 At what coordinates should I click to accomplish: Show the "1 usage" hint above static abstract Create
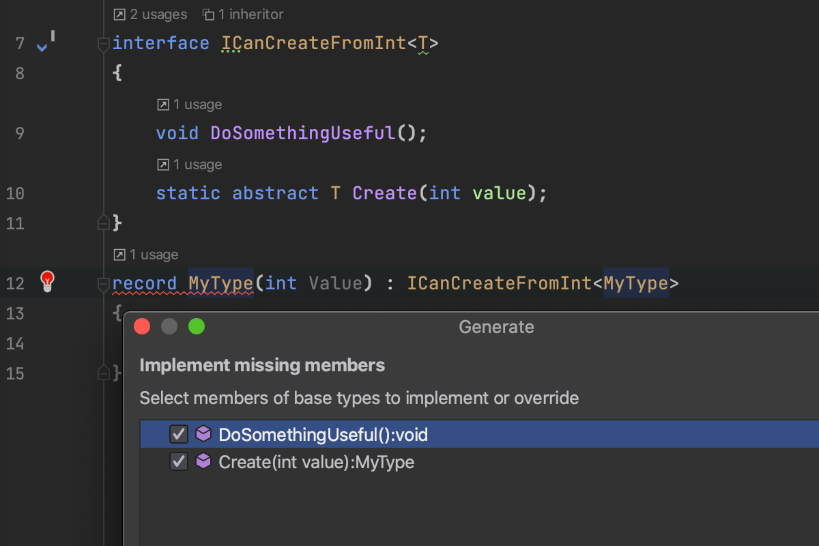190,164
